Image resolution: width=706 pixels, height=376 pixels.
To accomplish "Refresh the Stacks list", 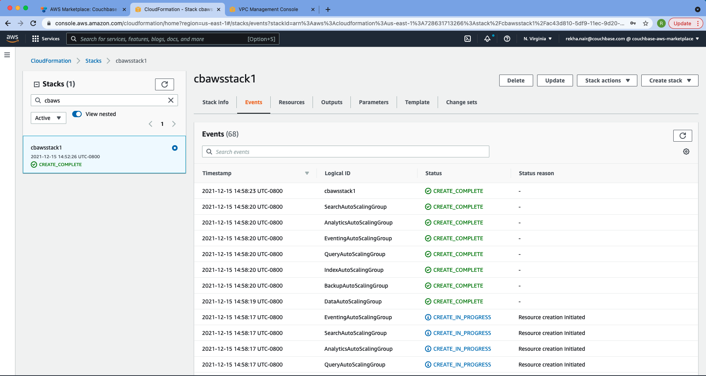I will click(165, 84).
